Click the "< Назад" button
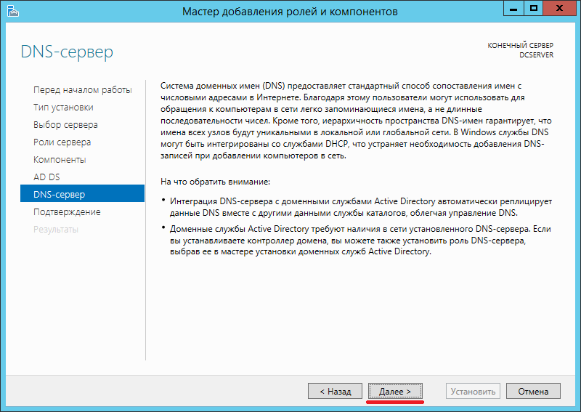Screen dimensions: 581x412 tap(335, 391)
